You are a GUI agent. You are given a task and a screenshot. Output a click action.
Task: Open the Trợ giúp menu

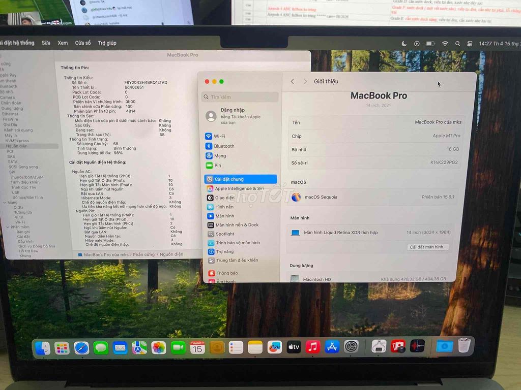(107, 43)
